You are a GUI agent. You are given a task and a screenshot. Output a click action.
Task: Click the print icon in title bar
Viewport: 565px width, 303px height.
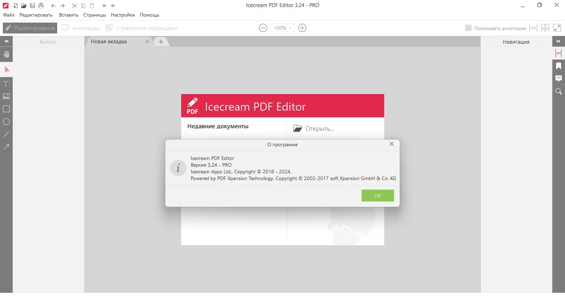pyautogui.click(x=41, y=6)
